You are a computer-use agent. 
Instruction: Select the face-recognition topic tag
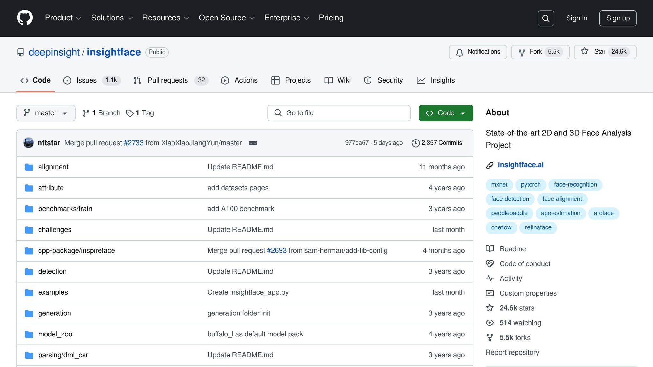click(575, 185)
